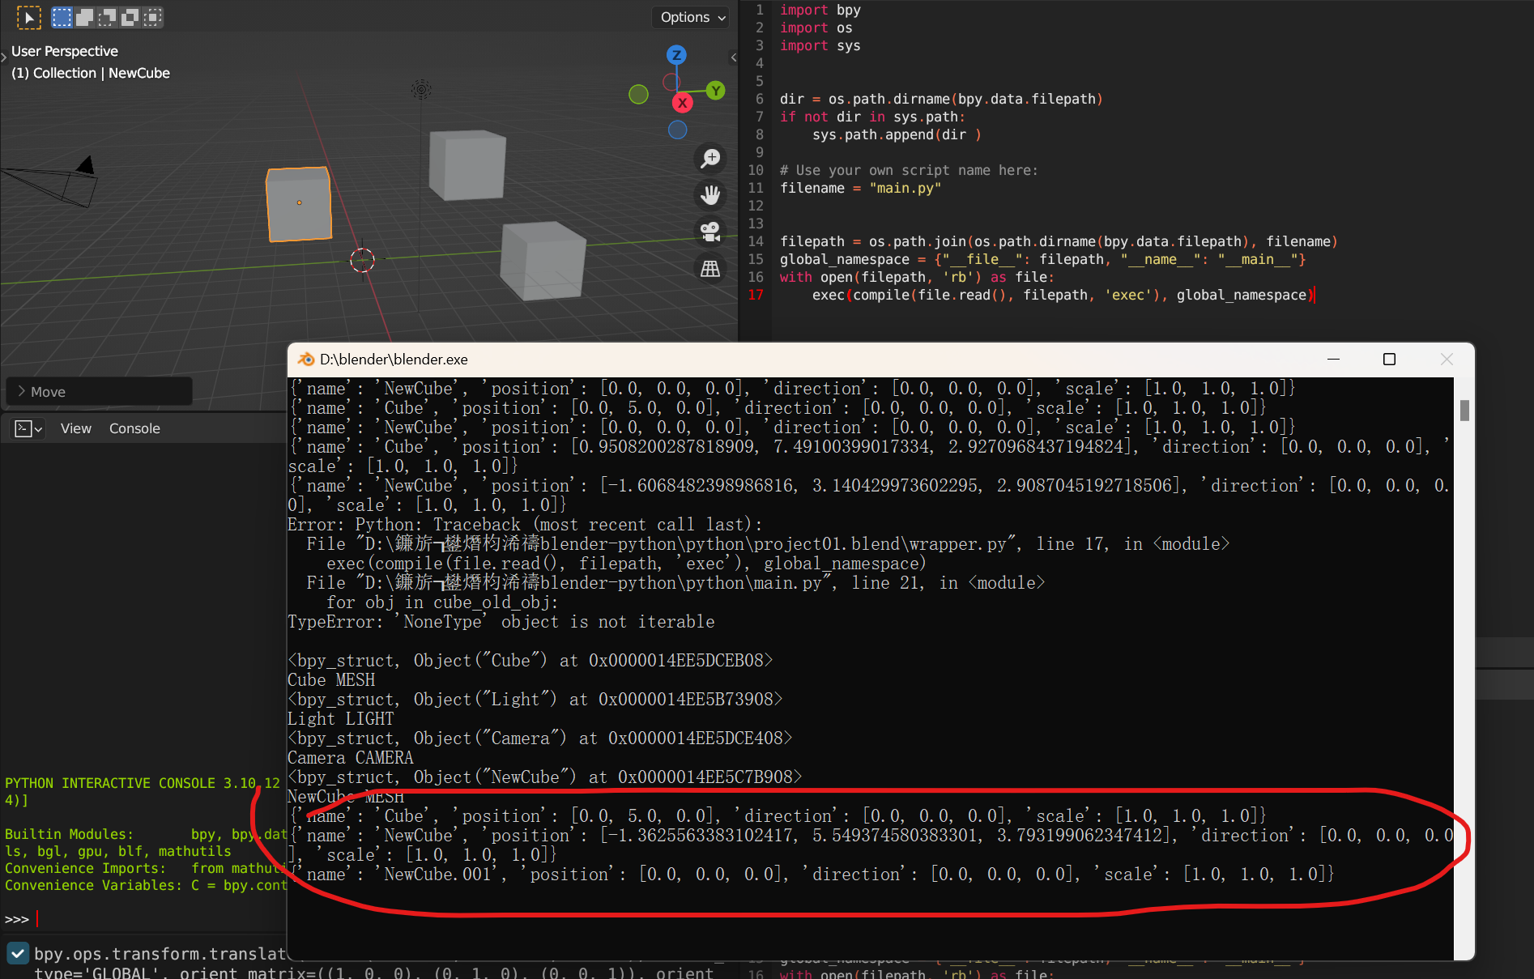
Task: Toggle the bpy.ops.transform.translate checkbox
Action: tap(16, 952)
